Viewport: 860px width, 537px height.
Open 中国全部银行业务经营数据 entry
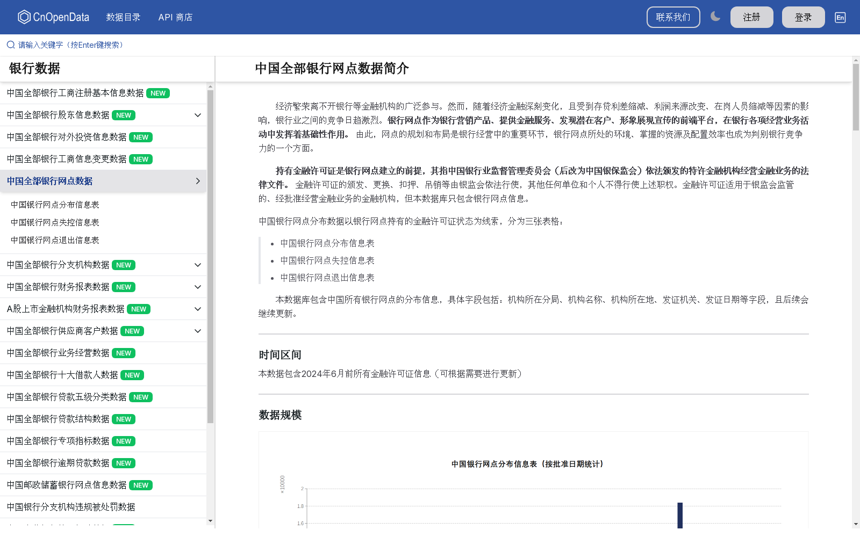58,353
